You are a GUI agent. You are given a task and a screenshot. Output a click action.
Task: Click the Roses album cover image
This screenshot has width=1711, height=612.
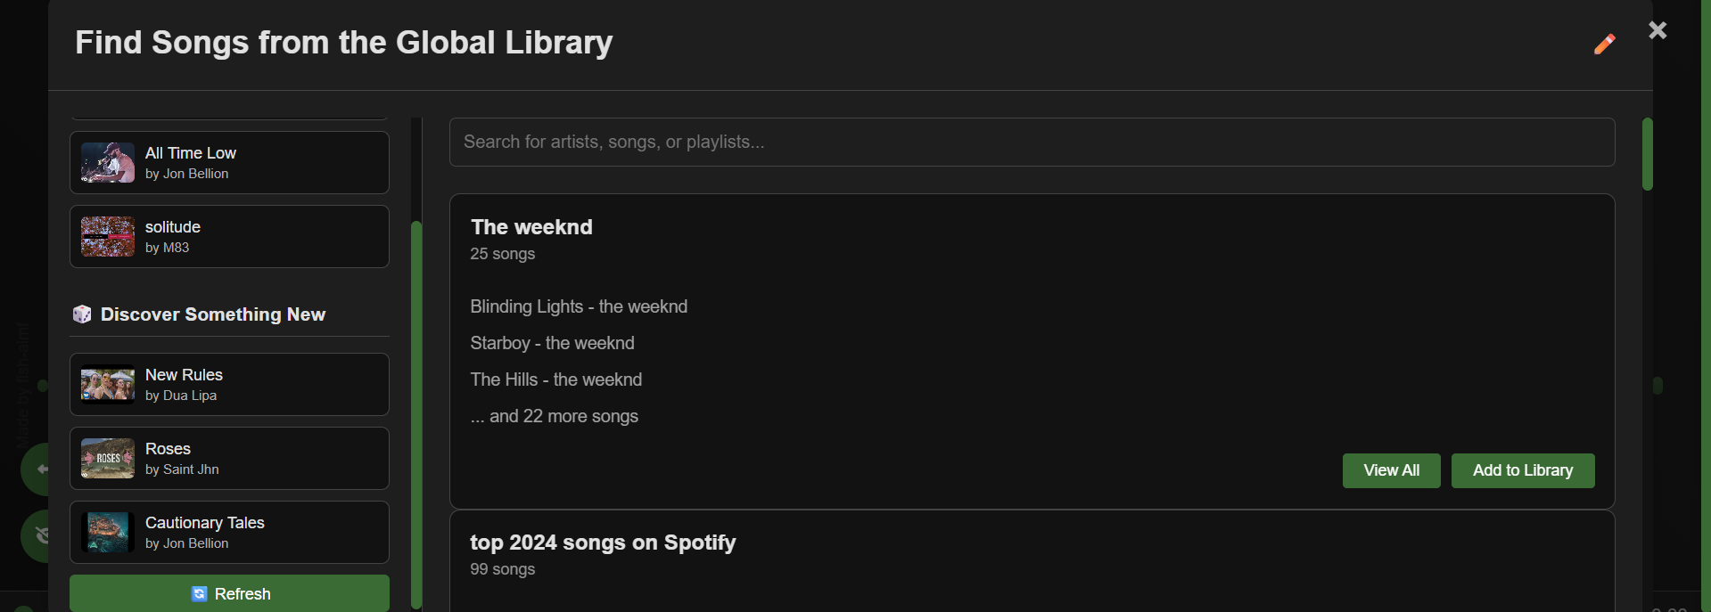108,459
